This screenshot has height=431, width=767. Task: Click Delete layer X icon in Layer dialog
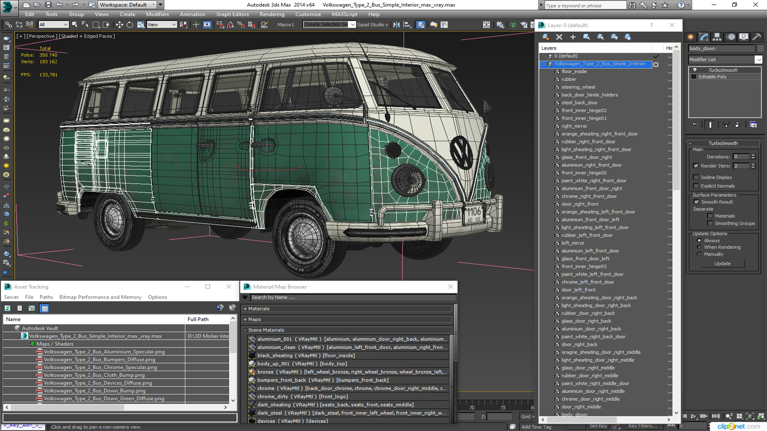point(559,37)
